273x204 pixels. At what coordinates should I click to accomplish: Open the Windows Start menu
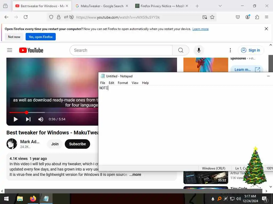click(x=6, y=199)
